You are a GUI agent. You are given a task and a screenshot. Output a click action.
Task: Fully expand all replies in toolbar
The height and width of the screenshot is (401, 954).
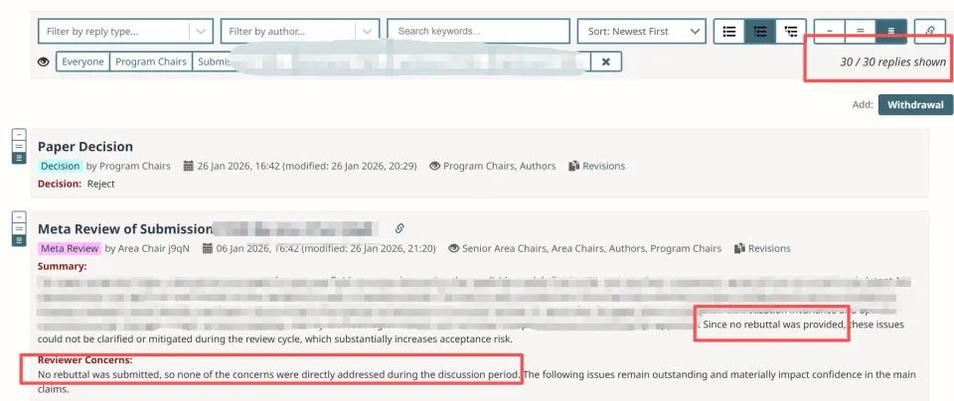(x=891, y=32)
